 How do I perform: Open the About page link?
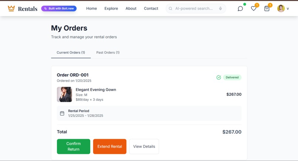pos(131,9)
